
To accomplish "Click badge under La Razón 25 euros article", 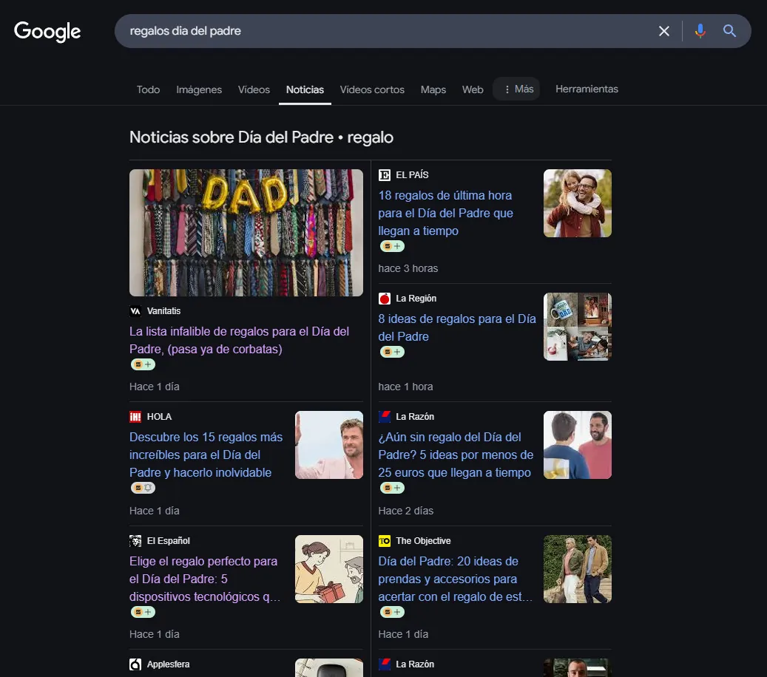I will 392,487.
